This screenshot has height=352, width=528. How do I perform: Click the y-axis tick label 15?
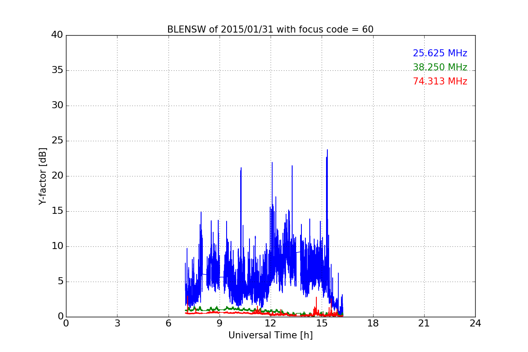coord(57,211)
